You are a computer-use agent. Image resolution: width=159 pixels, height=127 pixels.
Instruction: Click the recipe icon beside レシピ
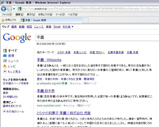tap(5, 66)
